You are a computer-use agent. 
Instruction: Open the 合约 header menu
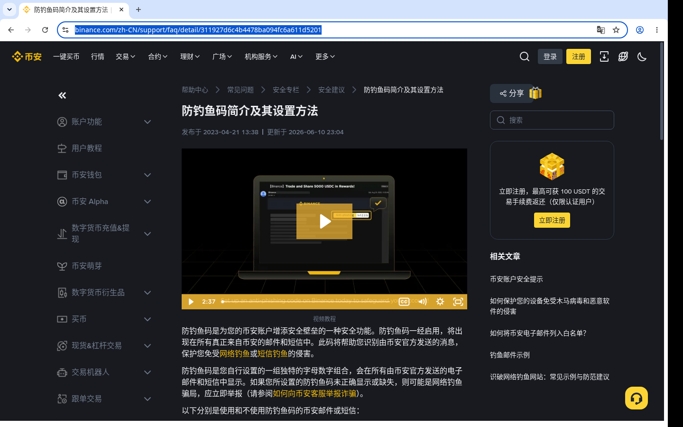click(x=158, y=56)
